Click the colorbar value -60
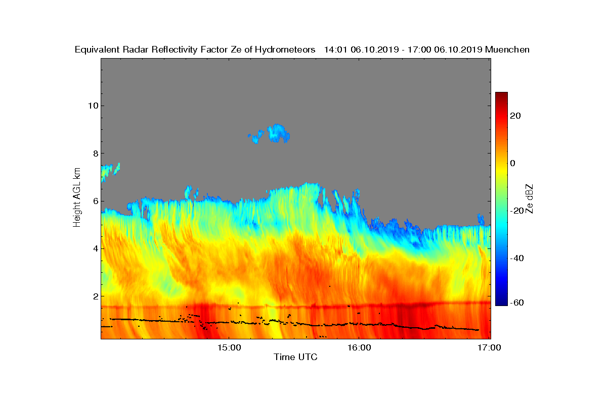The height and width of the screenshot is (404, 607). [x=516, y=302]
